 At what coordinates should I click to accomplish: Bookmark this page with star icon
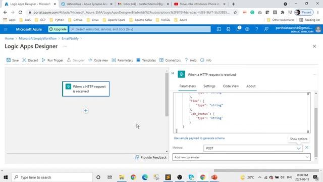tap(235, 12)
